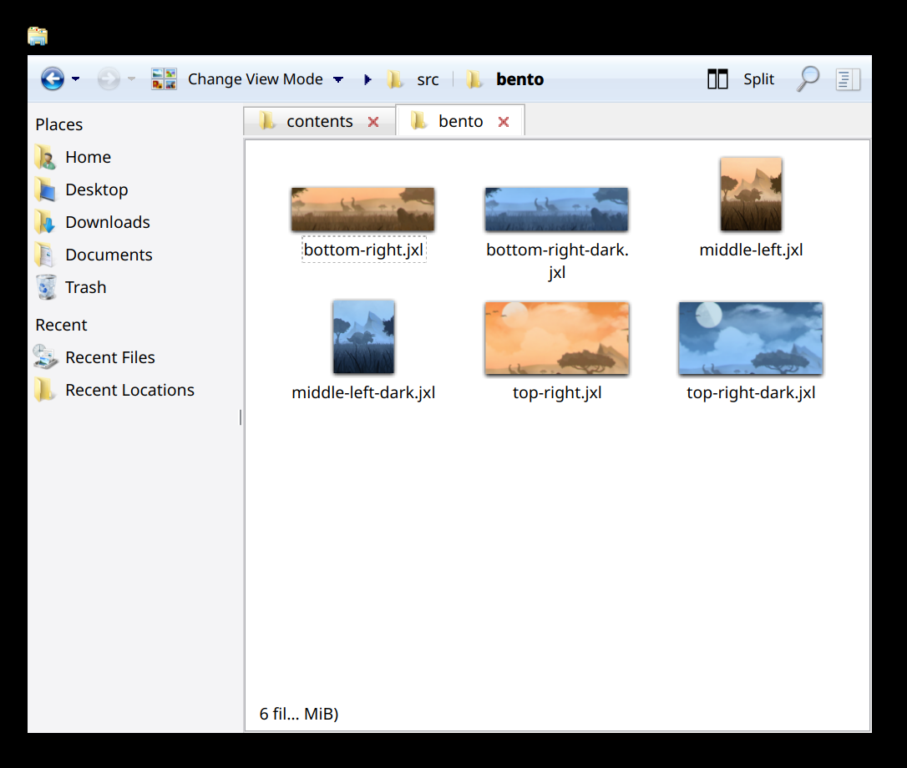Click the Recent Locations folder icon
This screenshot has height=768, width=907.
45,391
